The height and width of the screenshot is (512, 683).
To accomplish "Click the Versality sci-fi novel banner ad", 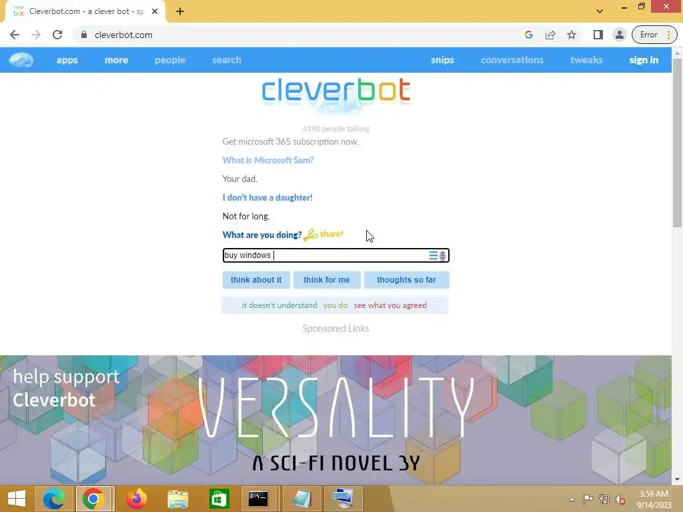I will (336, 420).
